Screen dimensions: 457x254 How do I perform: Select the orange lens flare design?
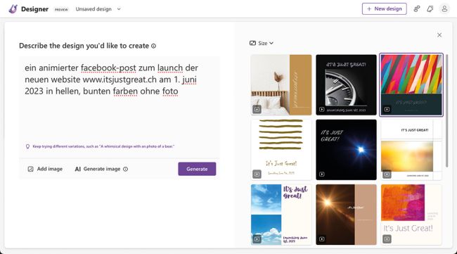(346, 215)
